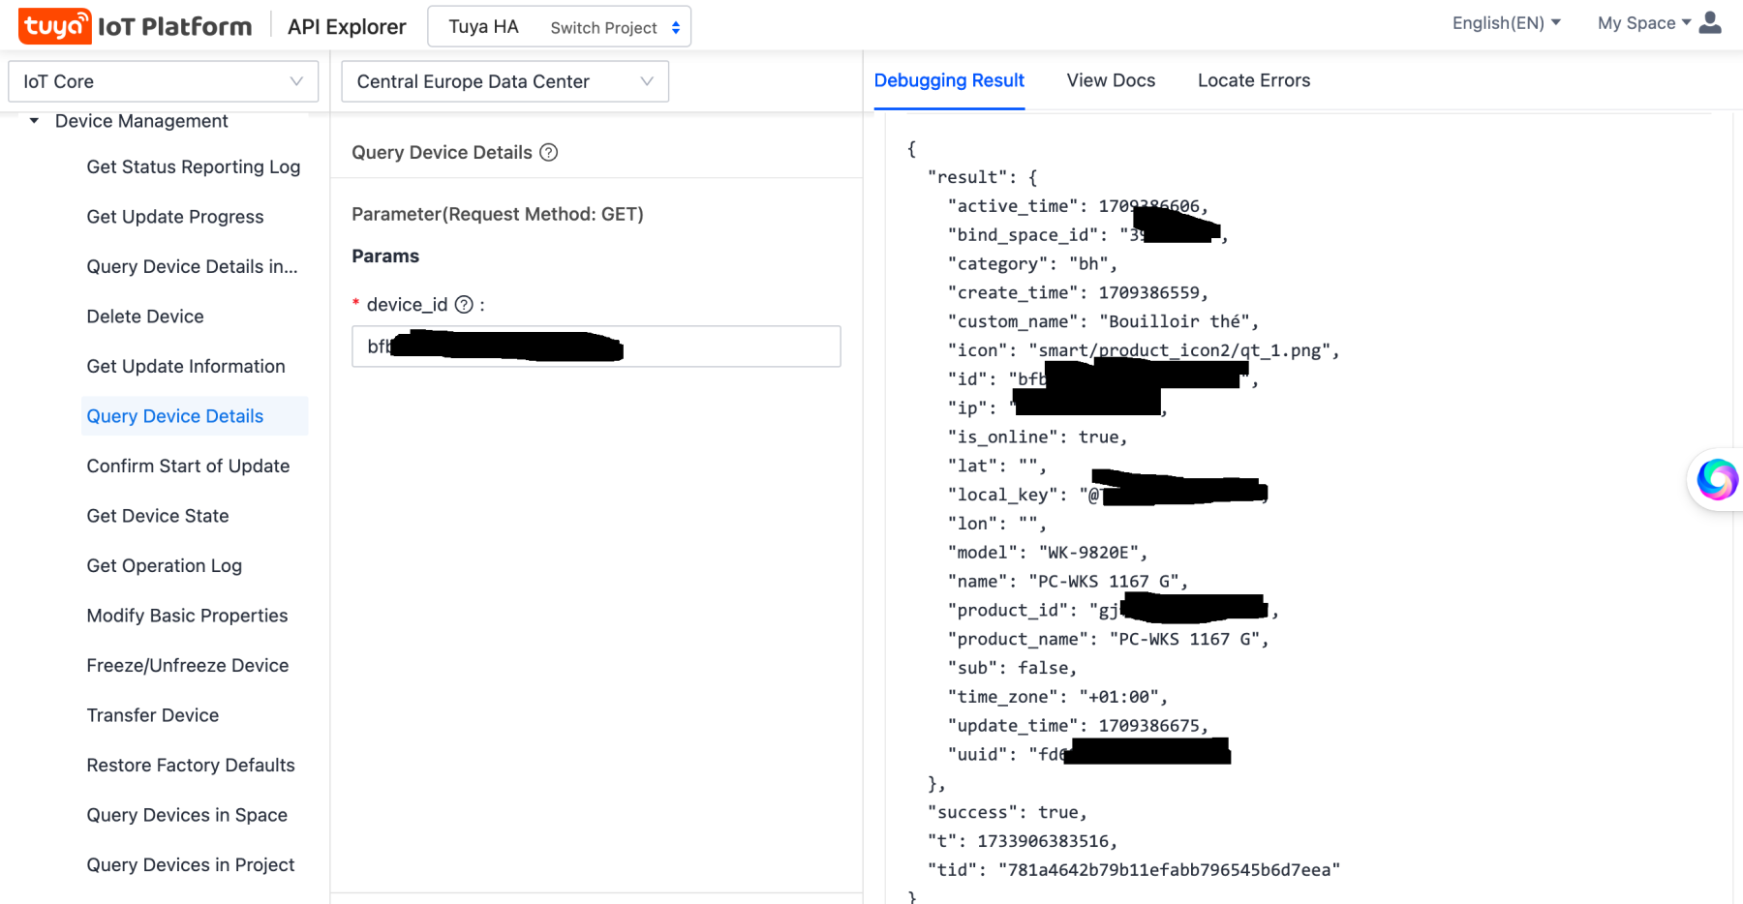This screenshot has height=904, width=1743.
Task: Open the English(EN) language dropdown
Action: pos(1506,23)
